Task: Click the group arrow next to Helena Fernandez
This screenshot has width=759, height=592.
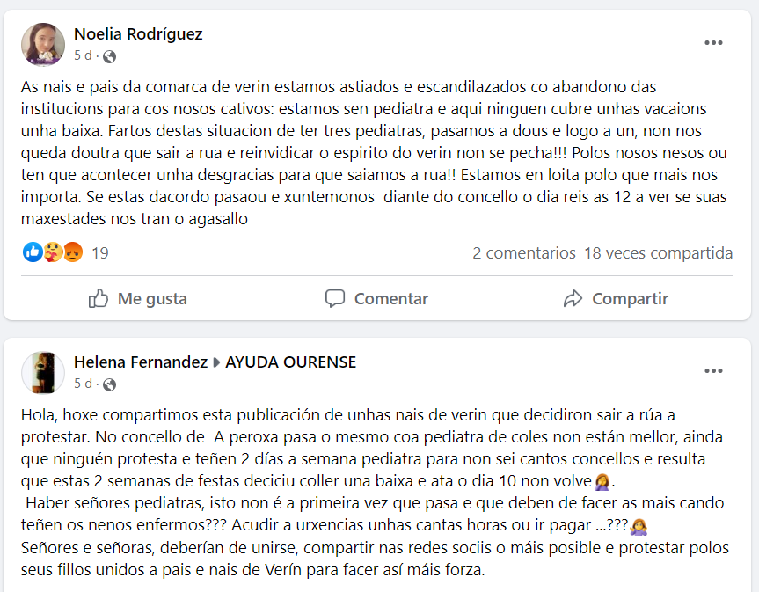Action: (214, 362)
